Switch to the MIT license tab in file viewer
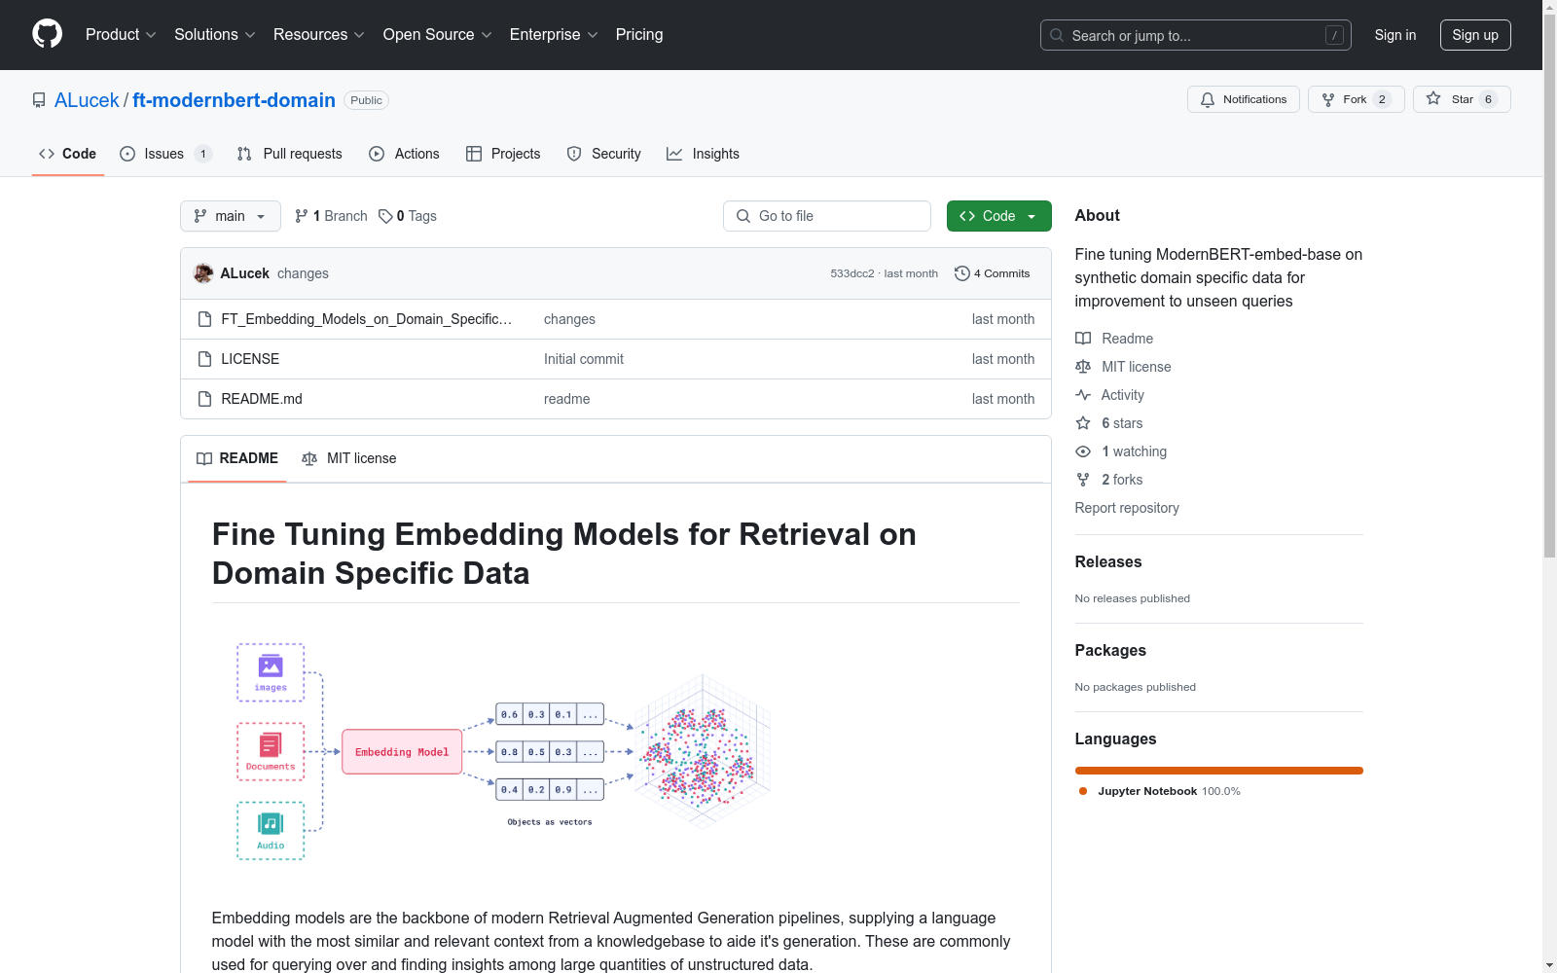Image resolution: width=1557 pixels, height=973 pixels. point(349,458)
